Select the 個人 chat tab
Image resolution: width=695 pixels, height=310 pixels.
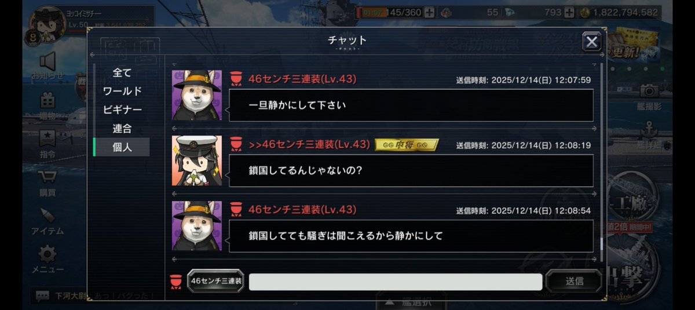pyautogui.click(x=122, y=147)
